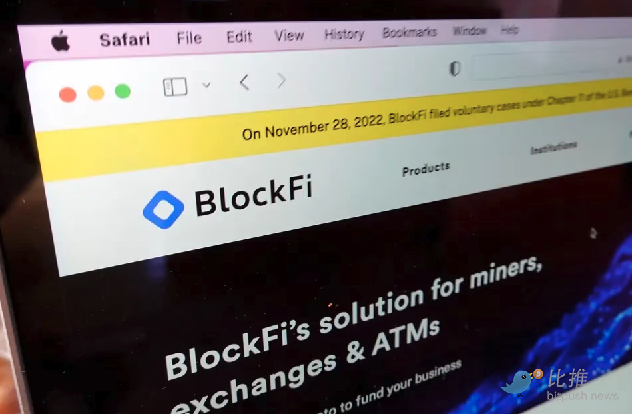
Task: Open the Help menu
Action: point(510,29)
